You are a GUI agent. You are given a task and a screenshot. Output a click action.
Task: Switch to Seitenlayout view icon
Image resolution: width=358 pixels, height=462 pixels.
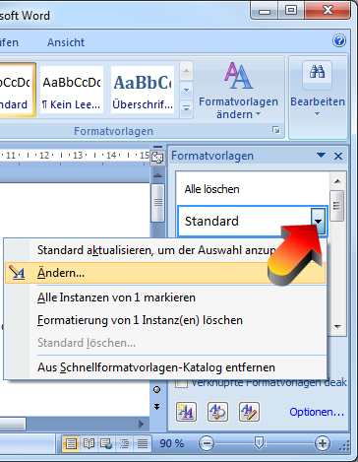[x=71, y=444]
